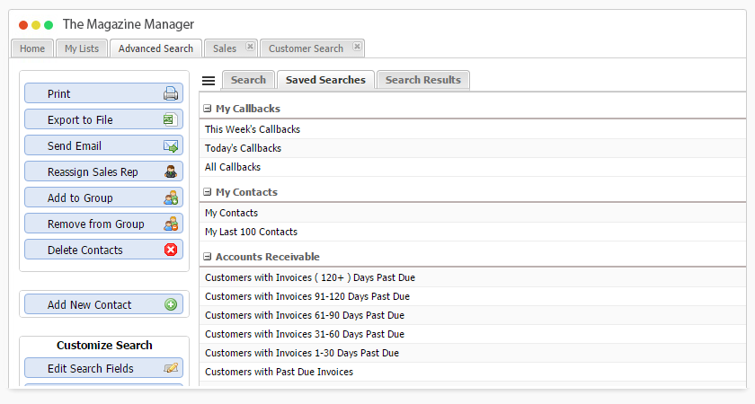Open This Week's Callbacks saved search
The width and height of the screenshot is (755, 404).
(253, 129)
